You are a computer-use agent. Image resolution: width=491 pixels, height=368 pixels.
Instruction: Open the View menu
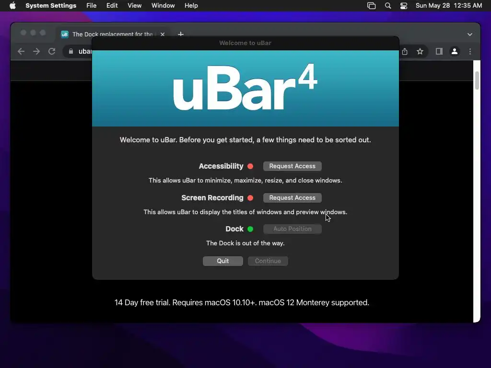point(134,6)
